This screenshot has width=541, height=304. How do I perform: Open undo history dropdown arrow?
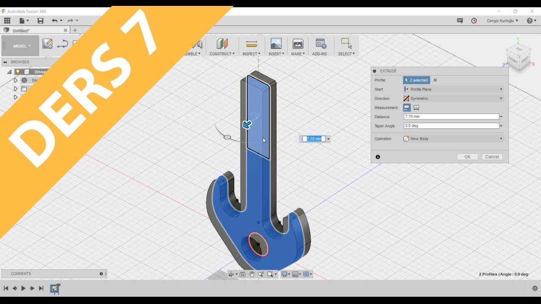[x=61, y=21]
